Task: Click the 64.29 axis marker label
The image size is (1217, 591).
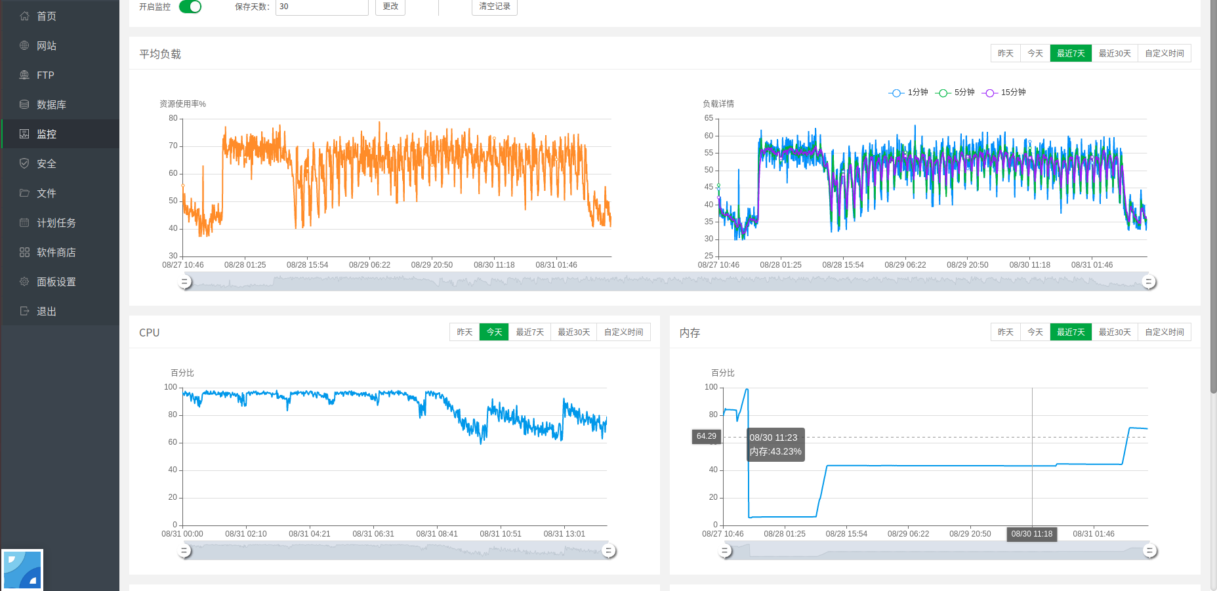Action: [707, 436]
